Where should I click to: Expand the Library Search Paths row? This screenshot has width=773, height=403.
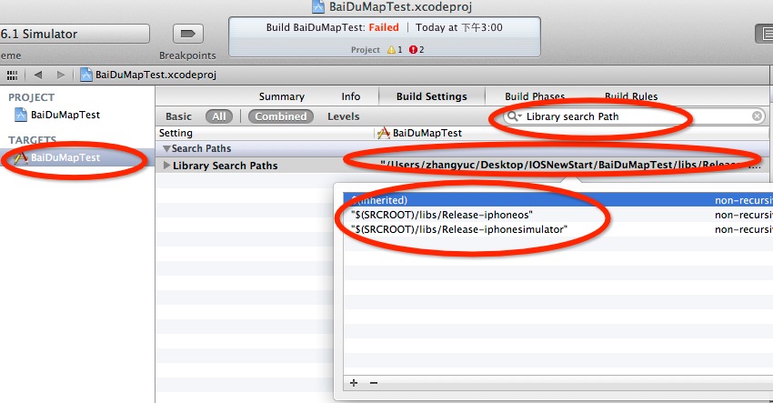(x=167, y=166)
